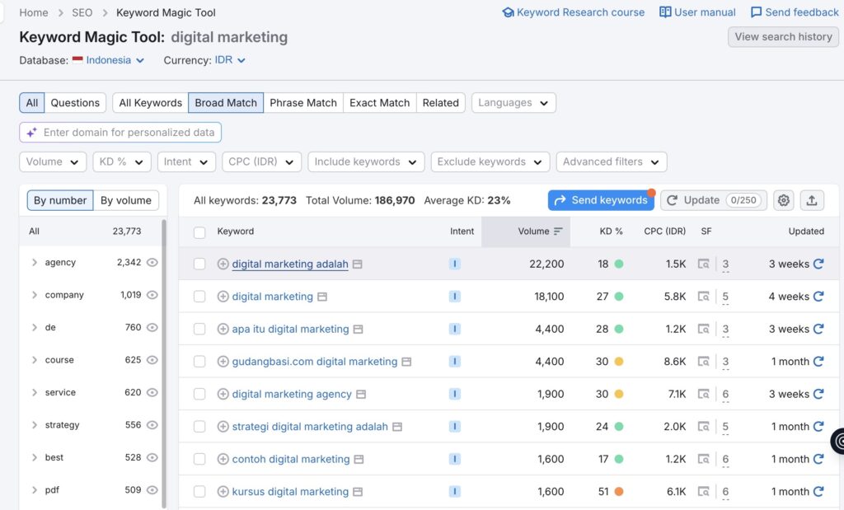Select the Phrase Match tab
Screen dimensions: 844x510
point(303,103)
